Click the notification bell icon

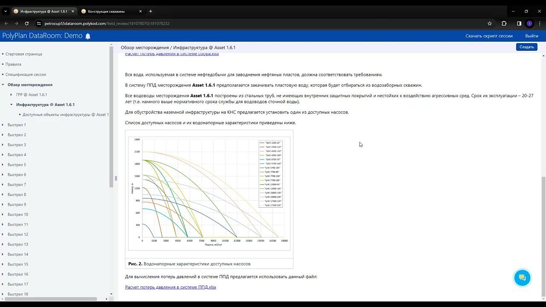88,36
